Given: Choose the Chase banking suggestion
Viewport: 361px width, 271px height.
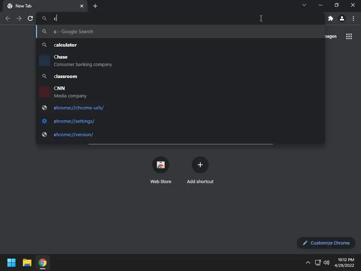Looking at the screenshot, I should pyautogui.click(x=180, y=61).
